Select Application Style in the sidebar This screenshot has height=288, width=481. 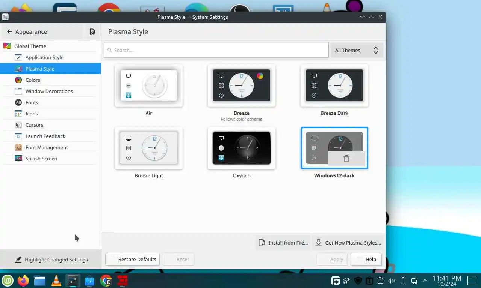coord(50,57)
